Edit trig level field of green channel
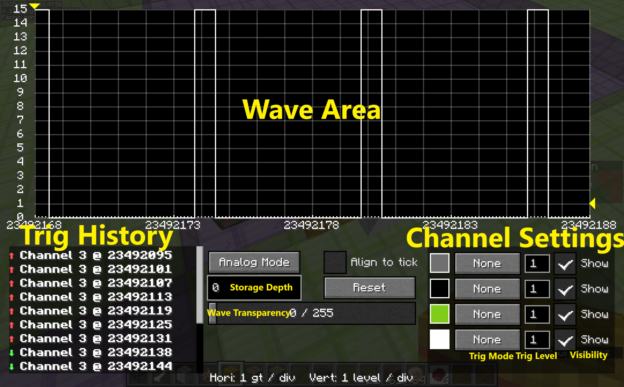 click(x=537, y=314)
